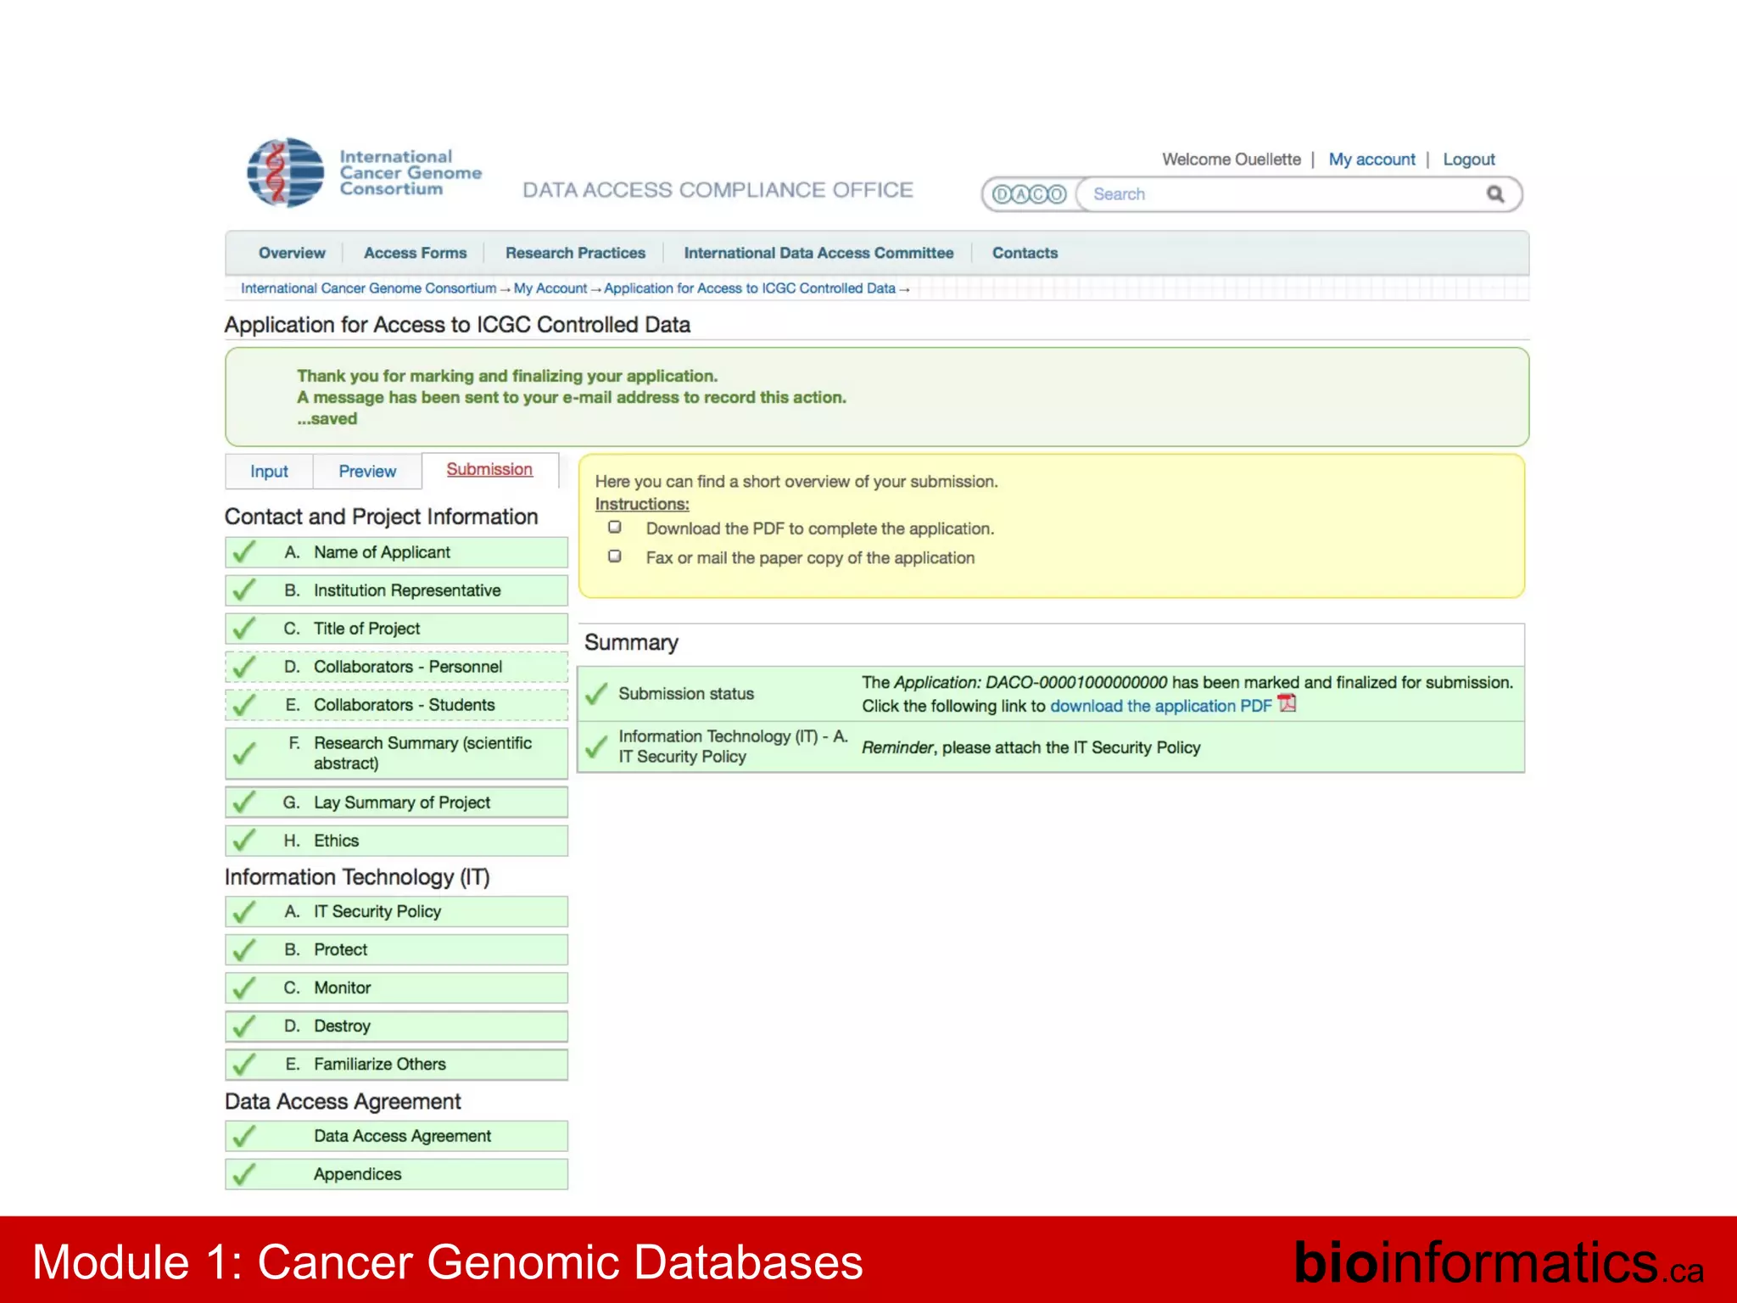Viewport: 1737px width, 1303px height.
Task: Click the Logout link
Action: [x=1469, y=159]
